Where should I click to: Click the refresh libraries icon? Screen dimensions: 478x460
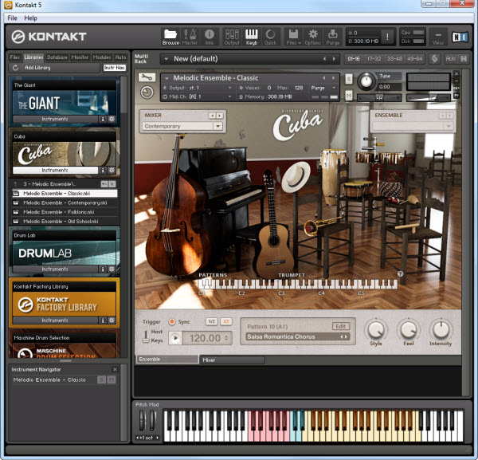(x=16, y=68)
